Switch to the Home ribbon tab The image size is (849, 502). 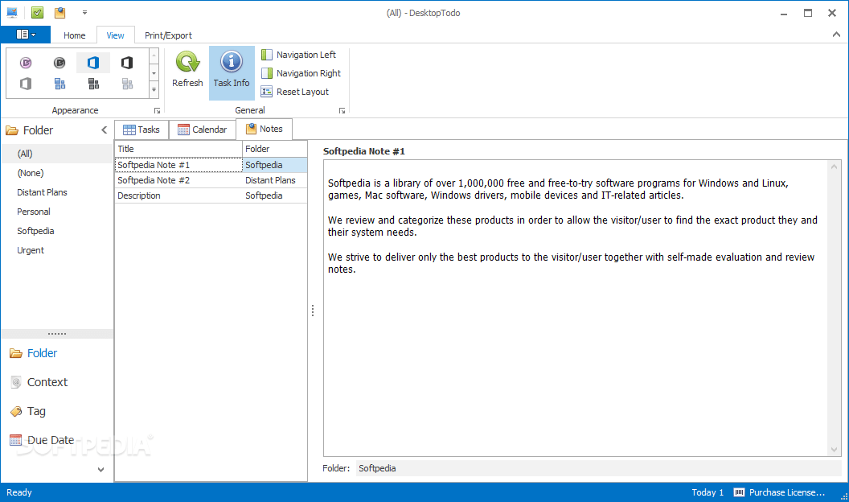point(74,35)
